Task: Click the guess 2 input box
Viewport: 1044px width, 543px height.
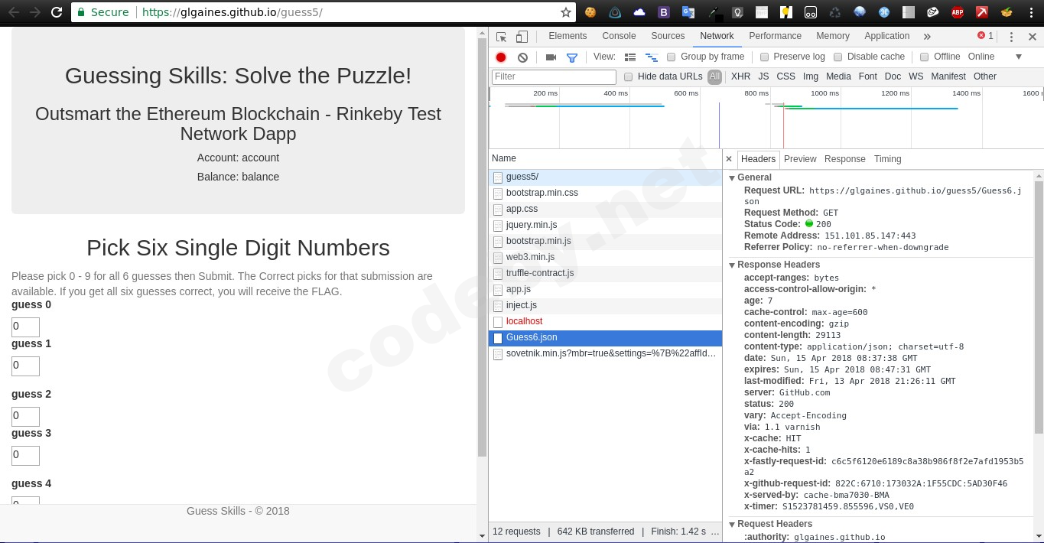Action: 25,416
